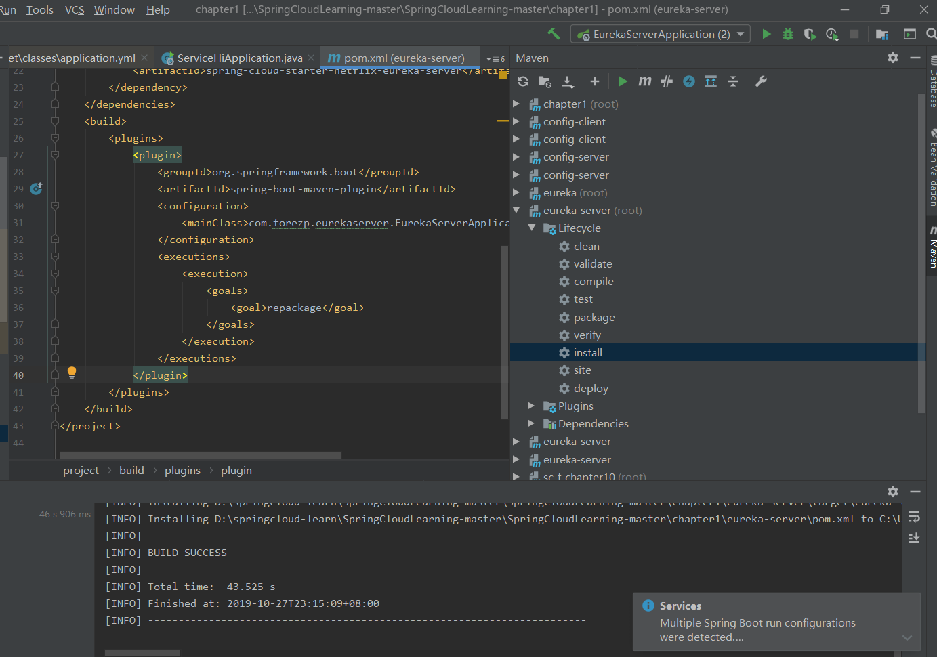Collapse all nodes in Maven tree
Image resolution: width=937 pixels, height=657 pixels.
pyautogui.click(x=733, y=81)
